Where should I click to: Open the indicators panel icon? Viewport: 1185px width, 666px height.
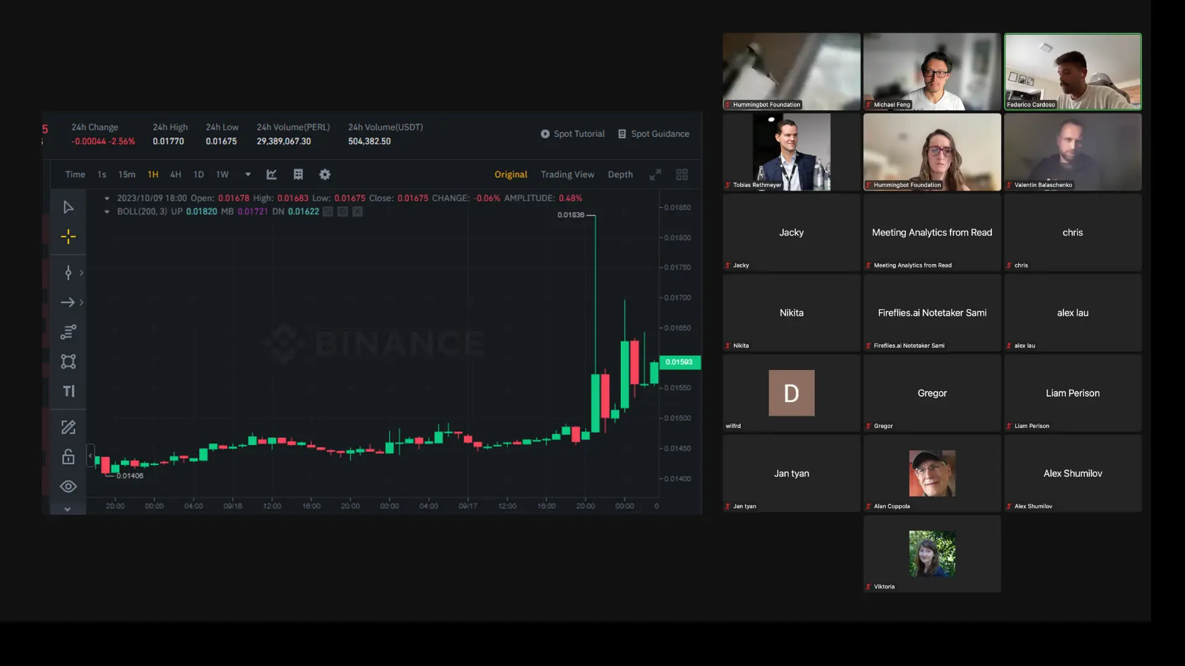pos(272,175)
